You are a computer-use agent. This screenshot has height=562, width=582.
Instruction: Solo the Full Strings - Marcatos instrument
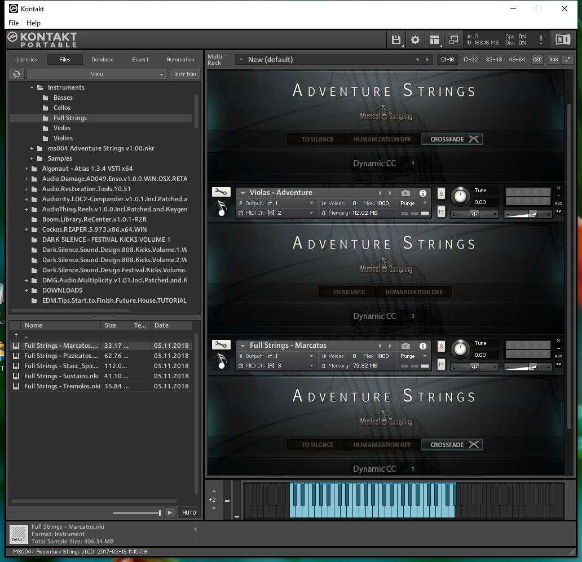pyautogui.click(x=441, y=346)
